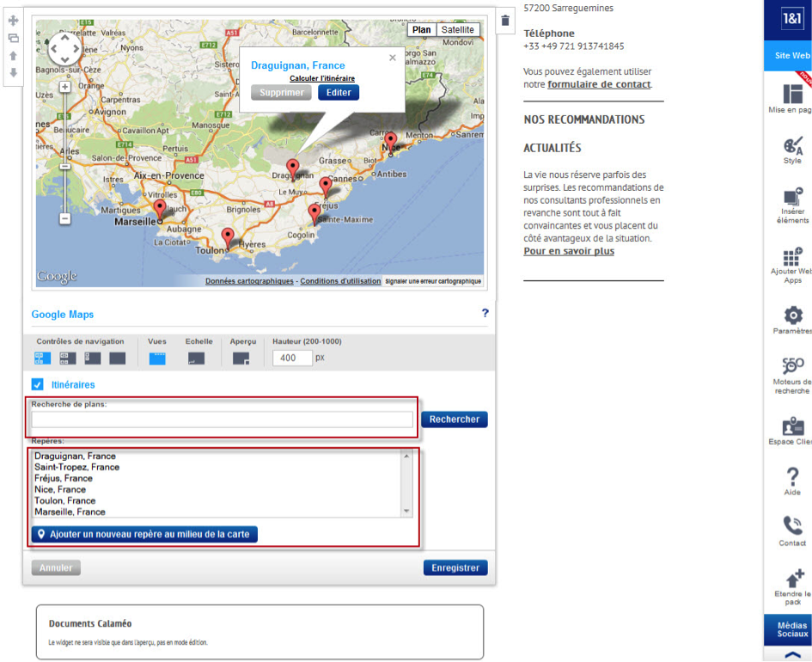The image size is (812, 662).
Task: Select the full navigation controls option
Action: (x=42, y=358)
